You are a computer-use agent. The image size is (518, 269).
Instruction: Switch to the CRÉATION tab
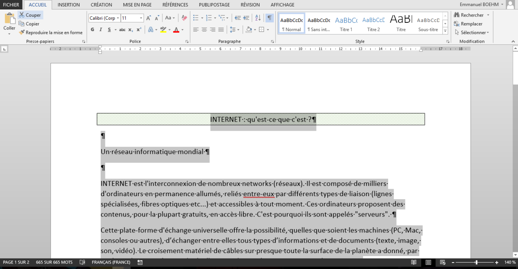tap(101, 5)
